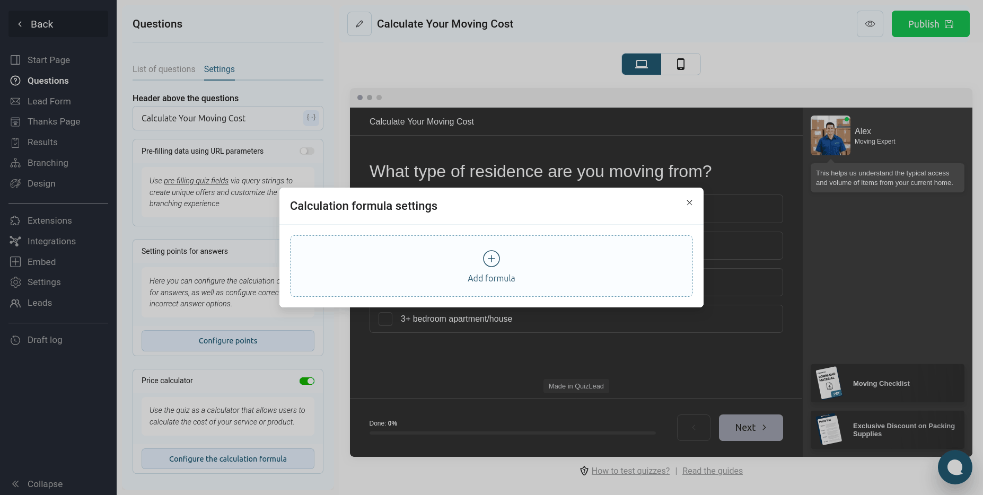Image resolution: width=983 pixels, height=495 pixels.
Task: Click the green Publish button
Action: click(930, 24)
